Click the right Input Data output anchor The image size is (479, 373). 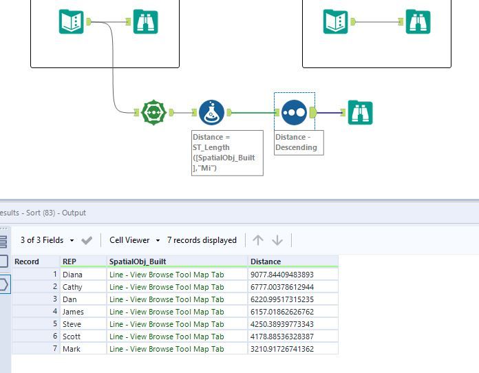point(353,21)
